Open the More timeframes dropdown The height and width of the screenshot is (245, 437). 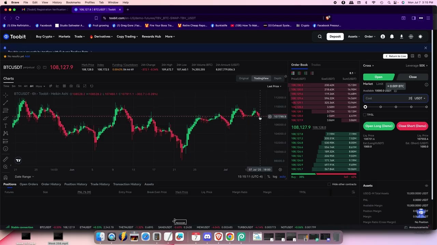tap(40, 86)
